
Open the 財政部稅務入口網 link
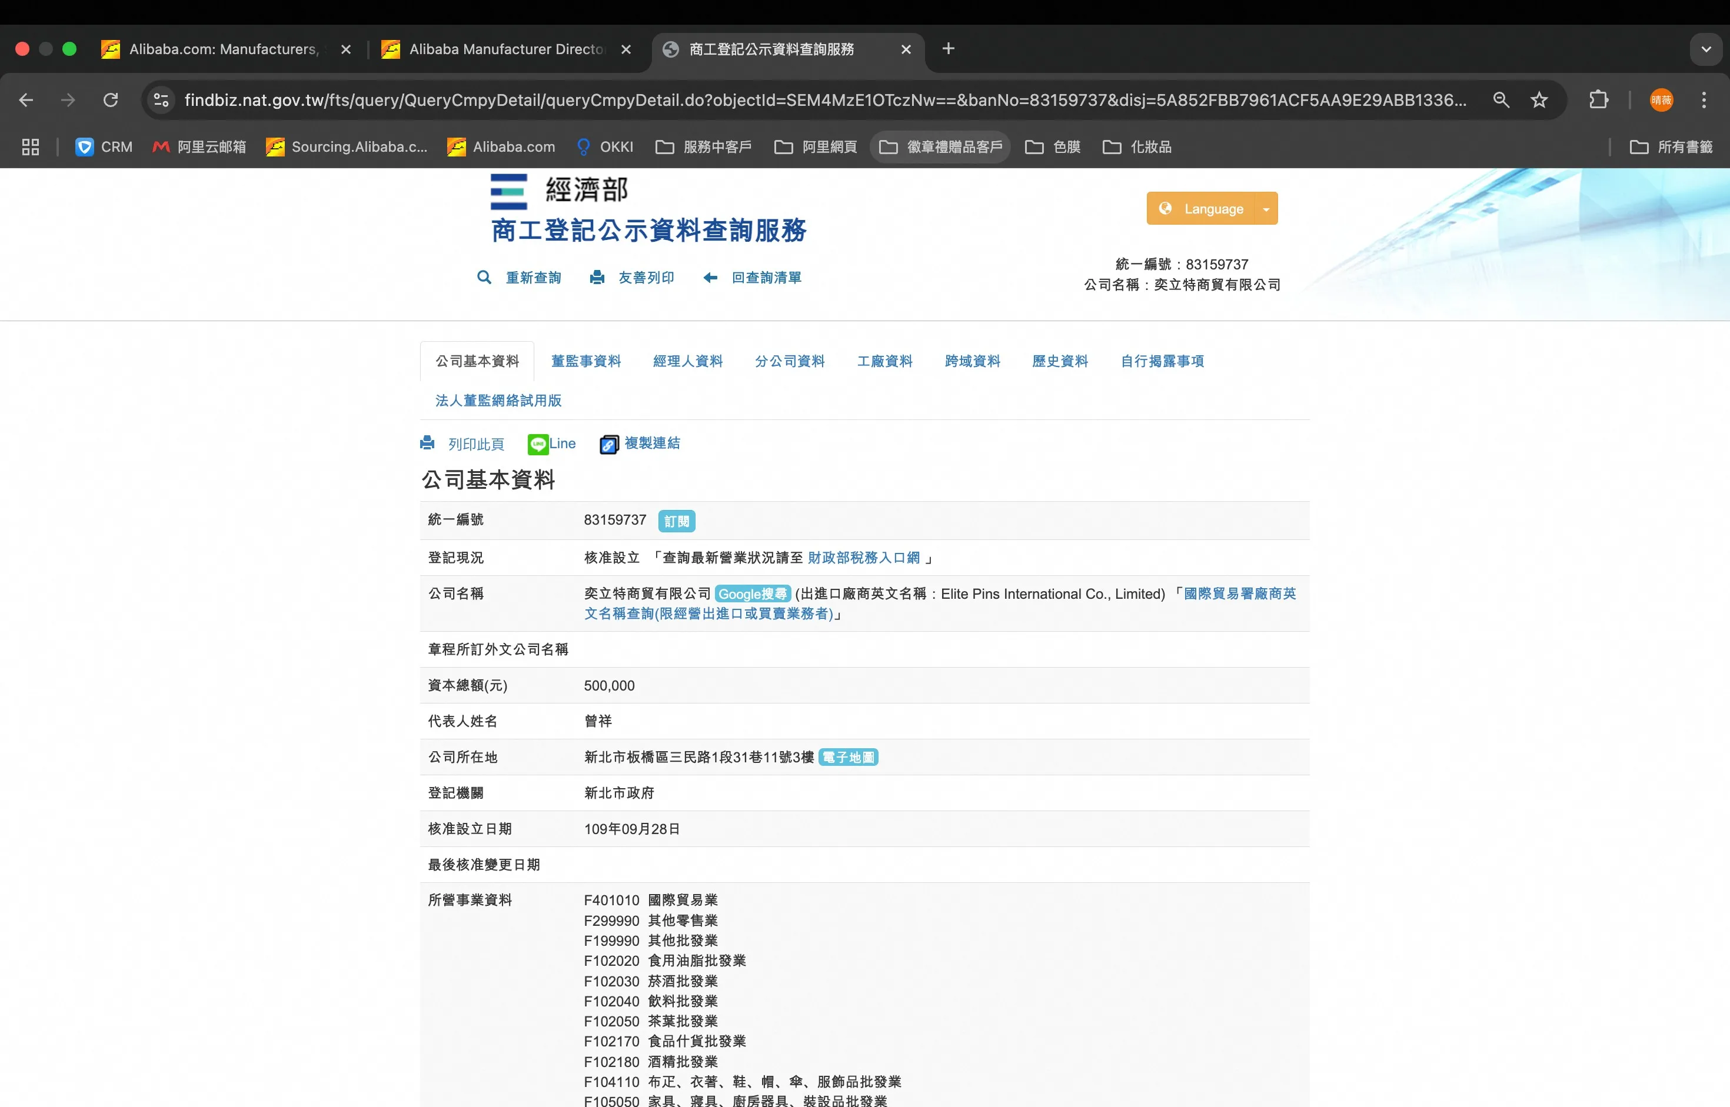[x=864, y=558]
